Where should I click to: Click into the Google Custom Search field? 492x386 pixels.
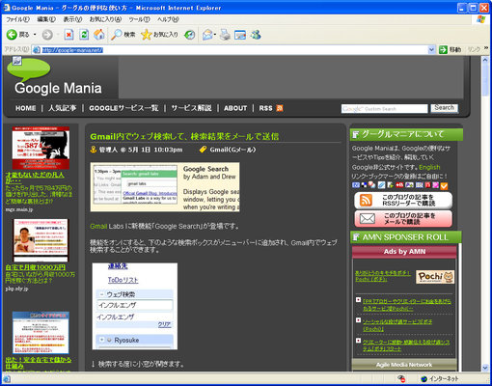(x=385, y=109)
